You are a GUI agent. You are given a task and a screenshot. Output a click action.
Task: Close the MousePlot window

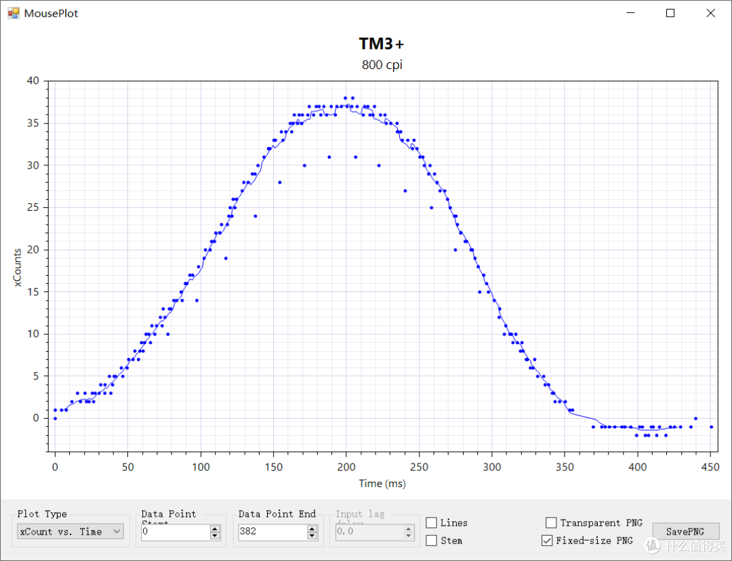[x=710, y=13]
